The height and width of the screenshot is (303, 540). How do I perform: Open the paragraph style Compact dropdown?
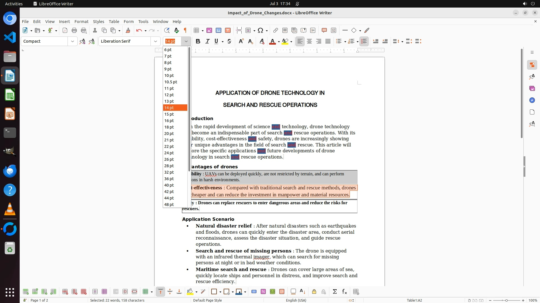tap(73, 41)
